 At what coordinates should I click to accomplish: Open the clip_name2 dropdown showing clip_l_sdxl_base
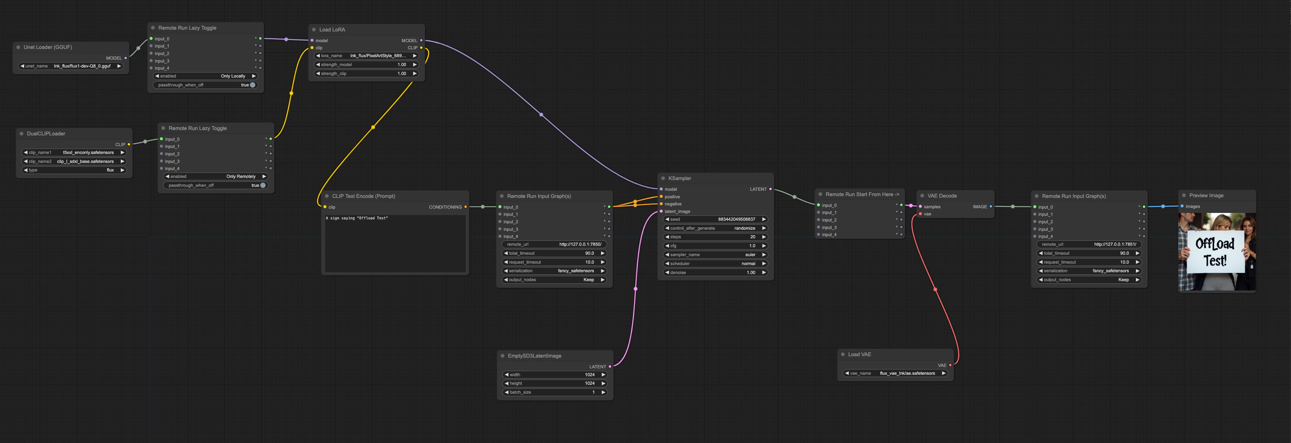(74, 161)
